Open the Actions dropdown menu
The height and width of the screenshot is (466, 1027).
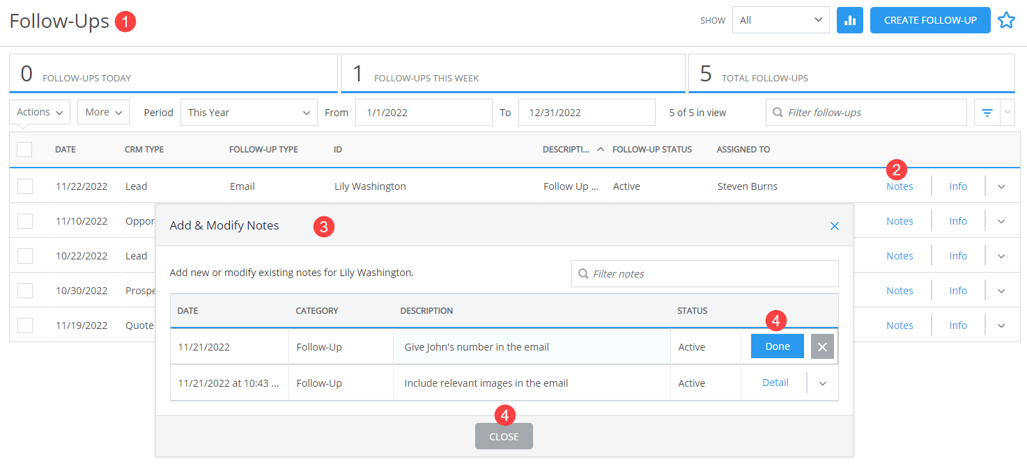coord(40,113)
